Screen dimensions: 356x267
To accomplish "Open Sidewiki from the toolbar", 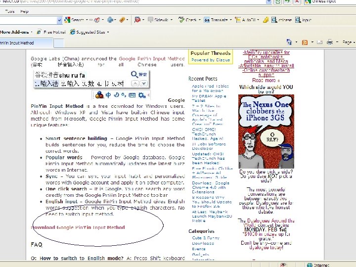I will [158, 20].
